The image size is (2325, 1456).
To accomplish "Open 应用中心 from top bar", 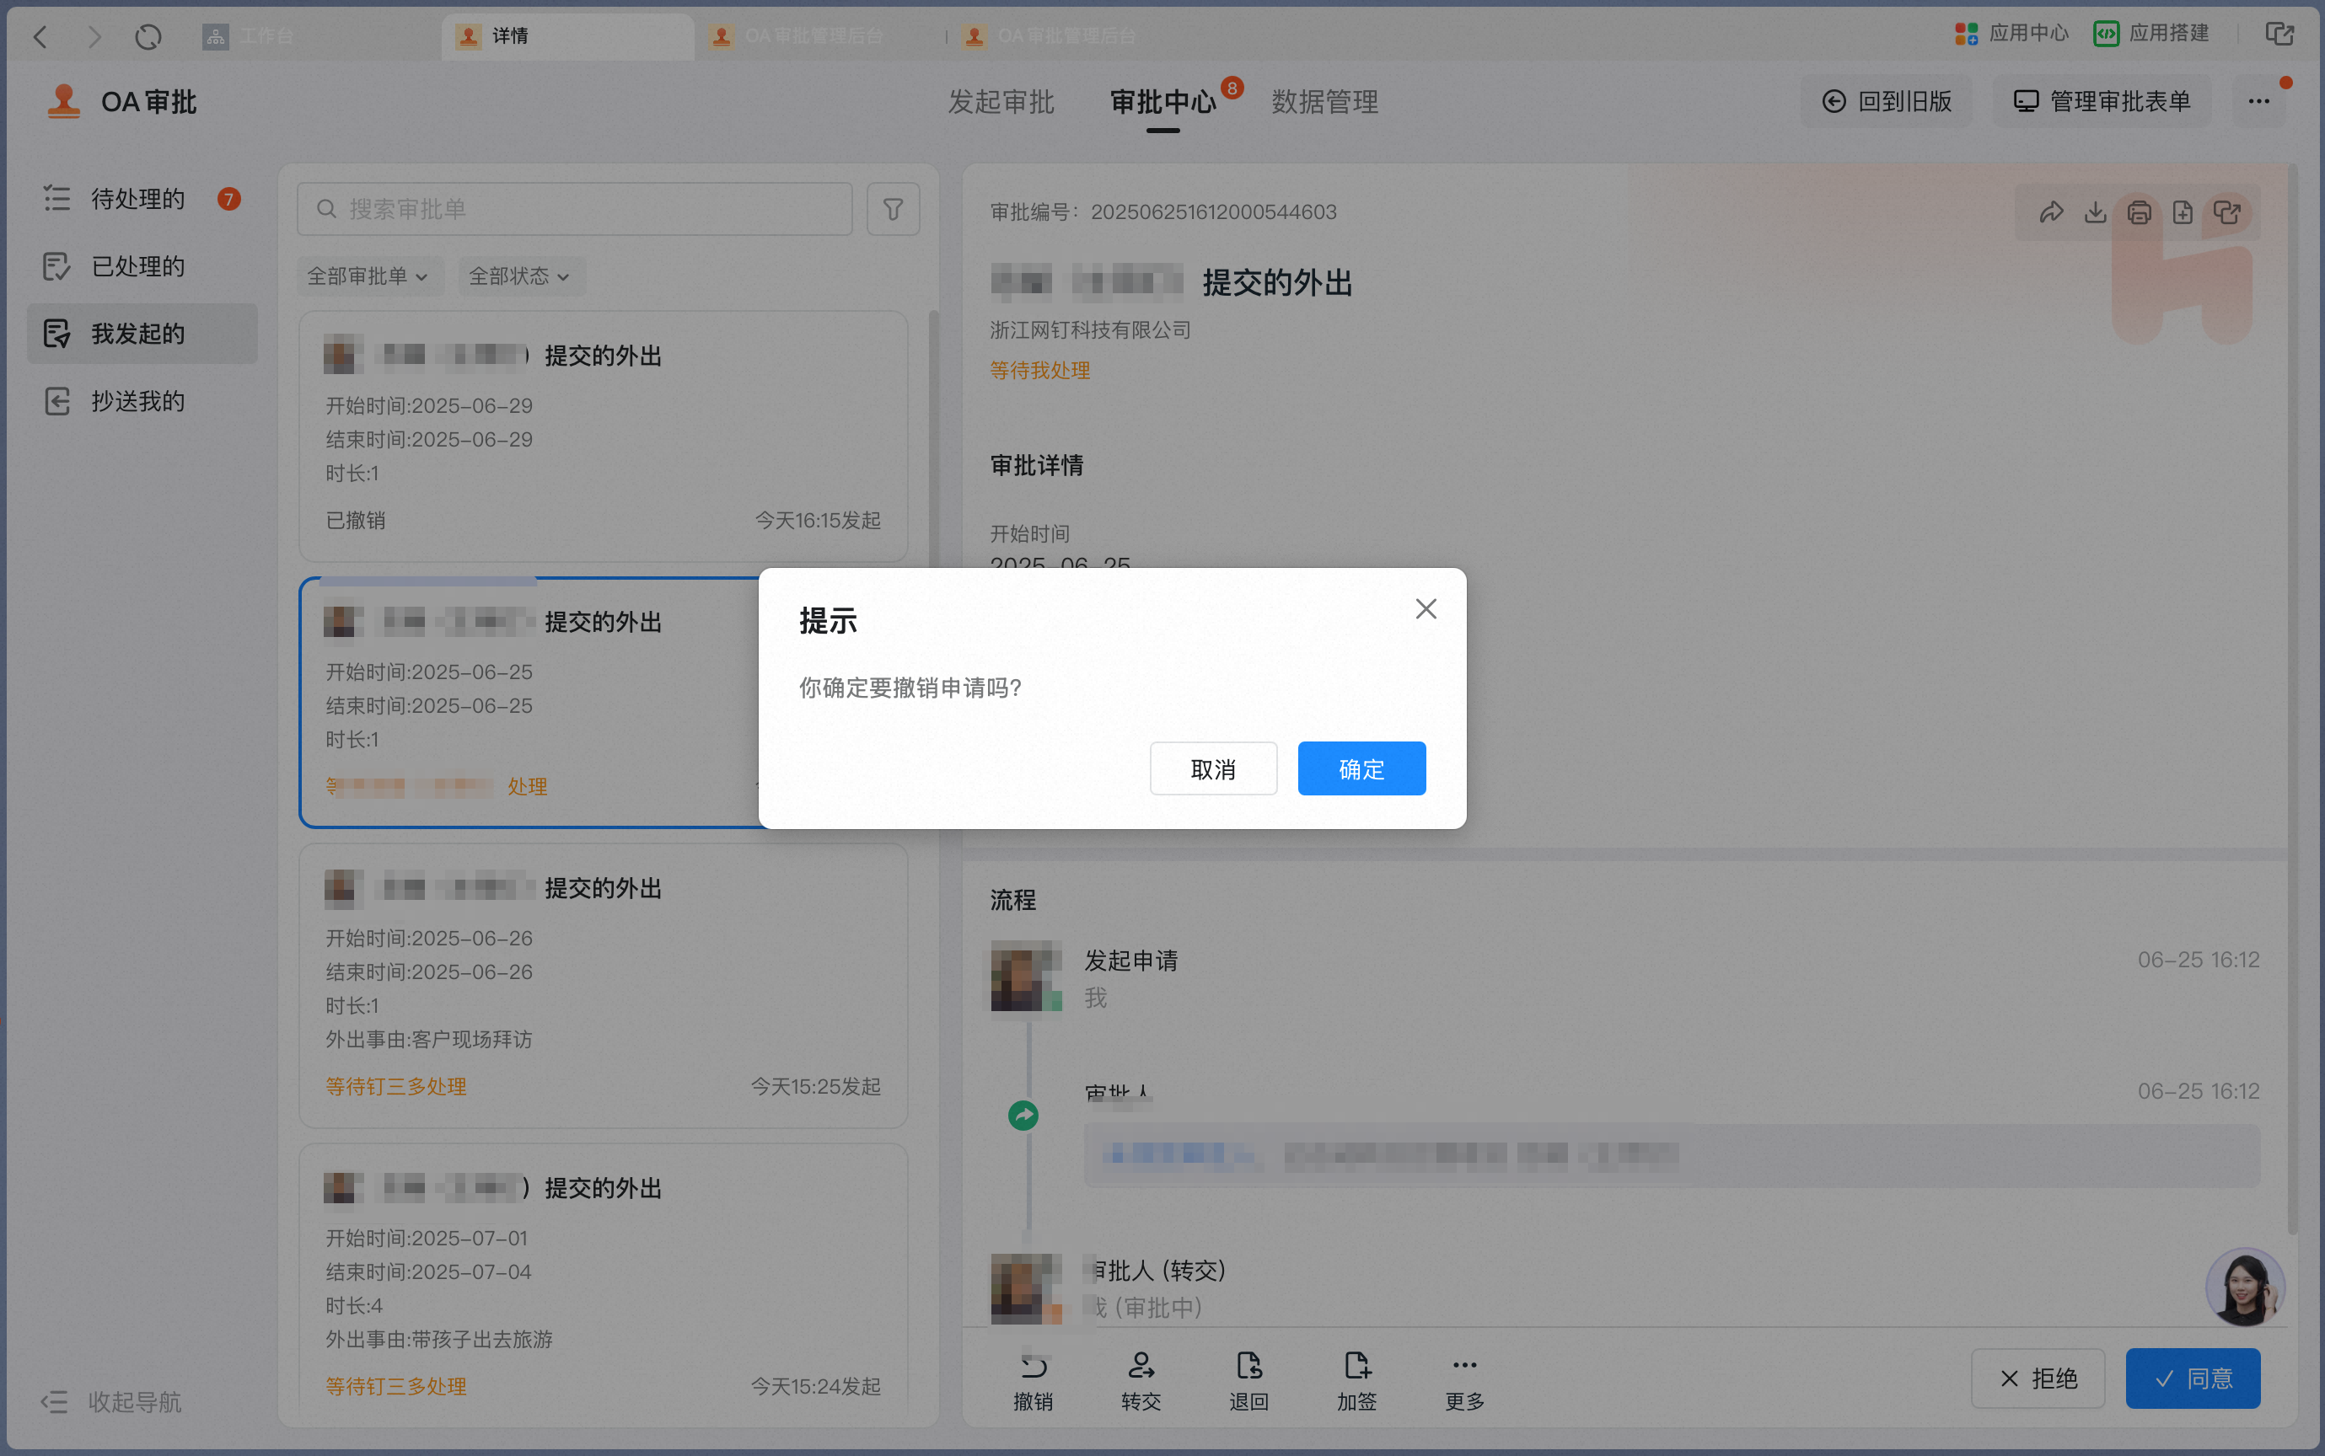I will [x=2011, y=34].
